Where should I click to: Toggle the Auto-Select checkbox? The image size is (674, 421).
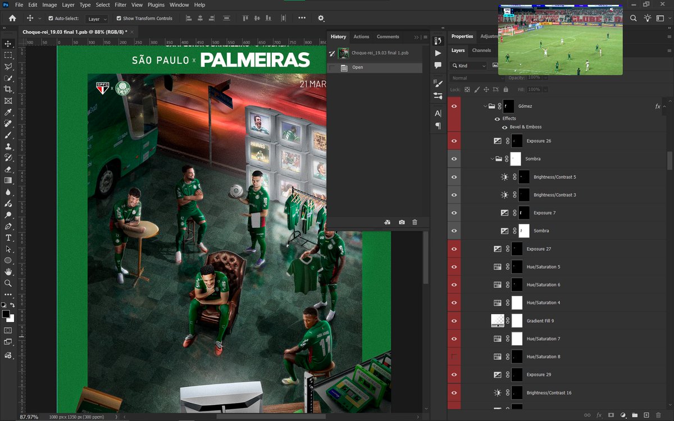click(x=51, y=19)
